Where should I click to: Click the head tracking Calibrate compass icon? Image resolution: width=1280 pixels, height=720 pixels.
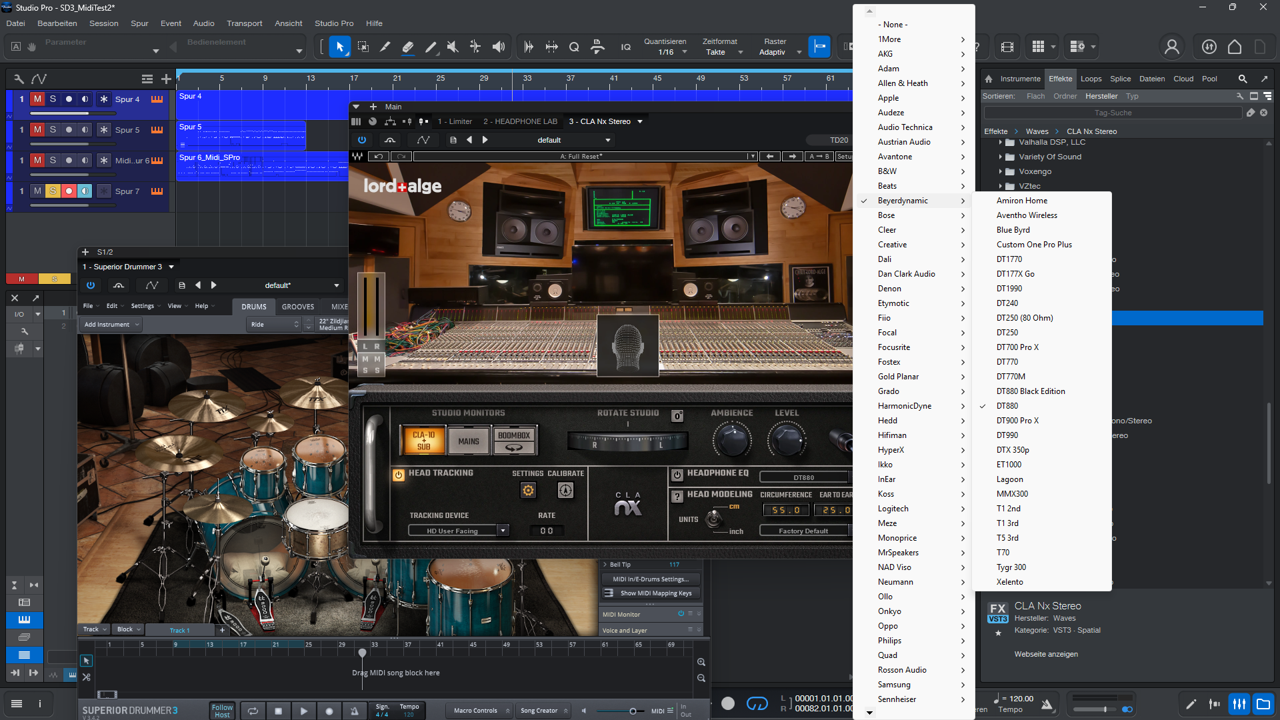565,491
